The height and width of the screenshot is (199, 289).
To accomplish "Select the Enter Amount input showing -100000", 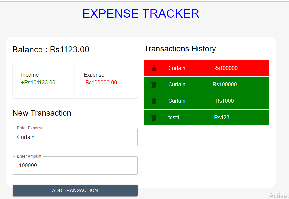I will point(75,165).
